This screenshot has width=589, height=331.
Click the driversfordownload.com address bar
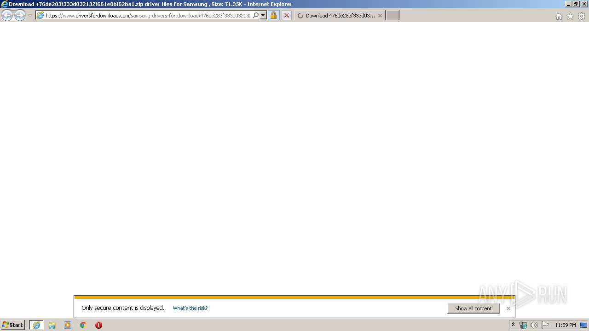coord(148,16)
